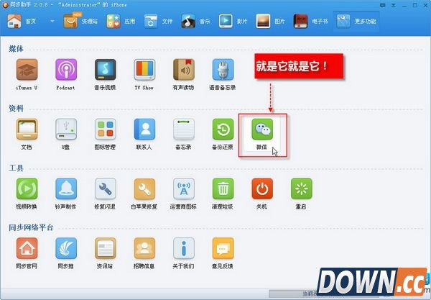Image resolution: width=431 pixels, height=300 pixels.
Task: Open 有声读物 audiobook icon
Action: [x=184, y=70]
